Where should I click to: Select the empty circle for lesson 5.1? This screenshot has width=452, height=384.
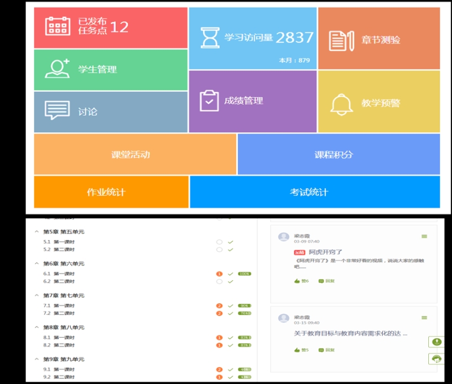pyautogui.click(x=219, y=242)
